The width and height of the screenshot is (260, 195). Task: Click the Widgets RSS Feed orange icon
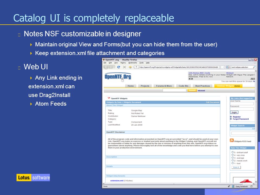tap(232, 140)
